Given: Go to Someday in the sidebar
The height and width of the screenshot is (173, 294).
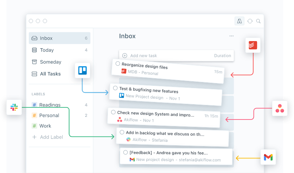Looking at the screenshot, I should [x=51, y=62].
